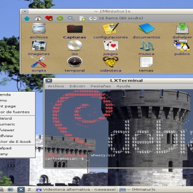
Task: Open the LXTerminal window menu arrow
Action: point(49,81)
